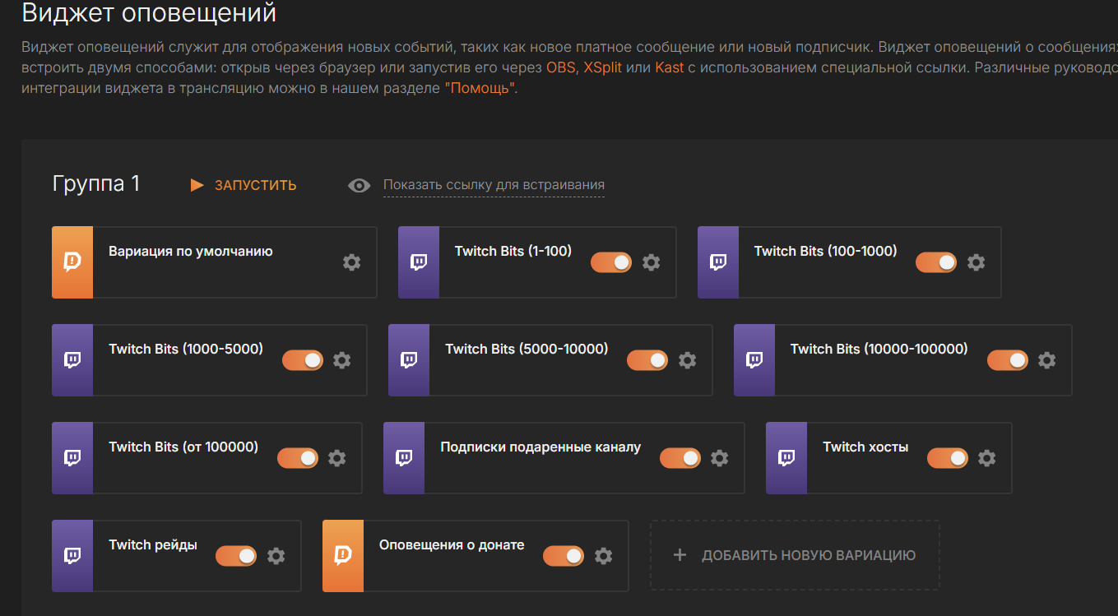Click the Twitch Bits (1-100) label
Screen dimensions: 1118x616
(513, 252)
